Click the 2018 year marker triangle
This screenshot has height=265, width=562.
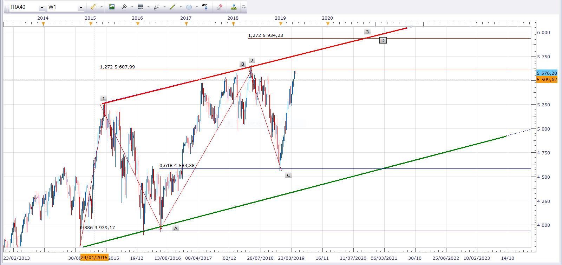[233, 24]
